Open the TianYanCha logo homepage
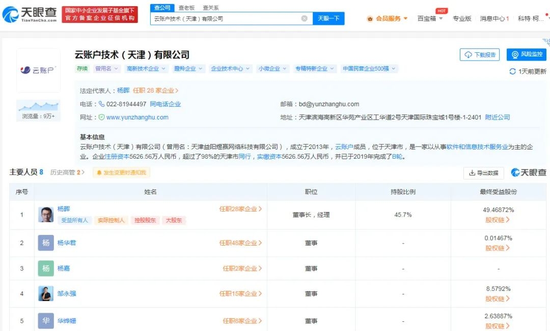Screen dimensions: 550x331 click(30, 14)
